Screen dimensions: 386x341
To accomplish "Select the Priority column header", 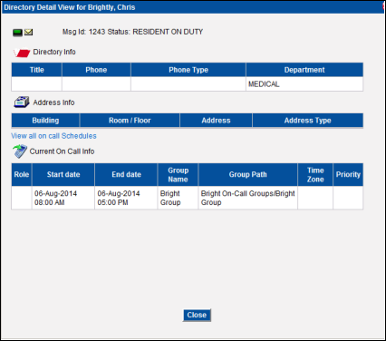I will point(348,175).
